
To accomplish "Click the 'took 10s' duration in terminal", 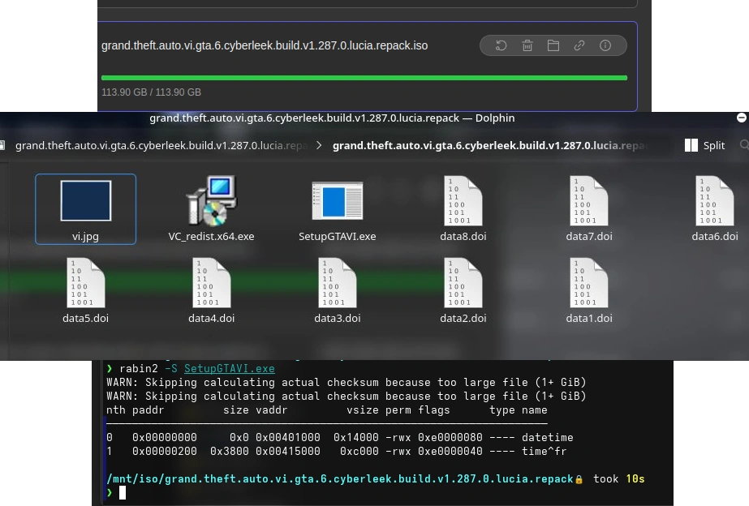I will pyautogui.click(x=618, y=478).
